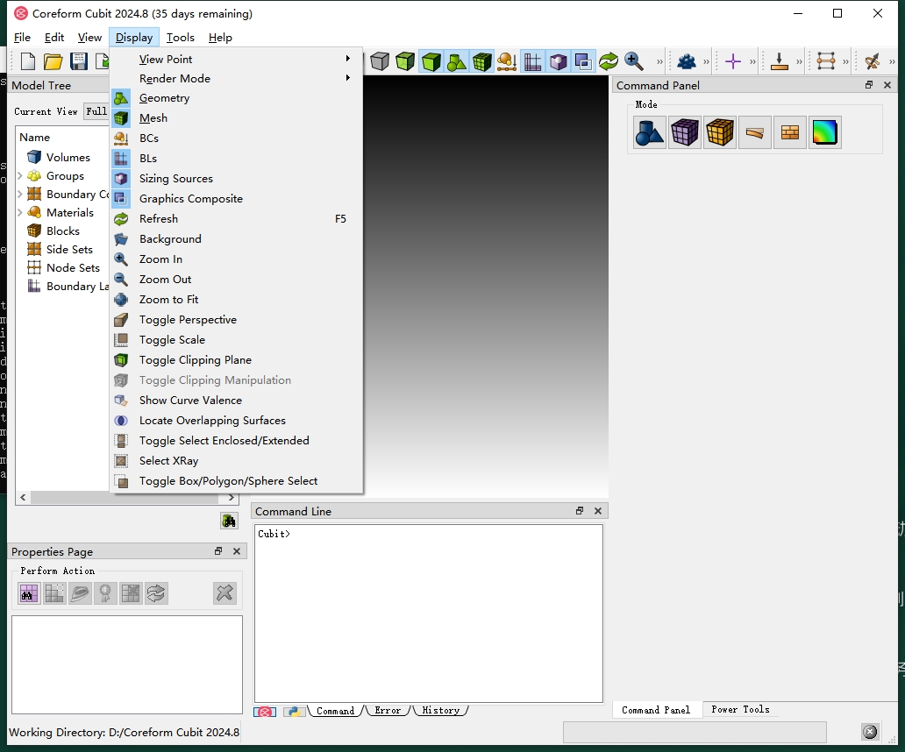This screenshot has width=905, height=752.
Task: Click the Zoom magnifier toolbar icon
Action: click(634, 61)
